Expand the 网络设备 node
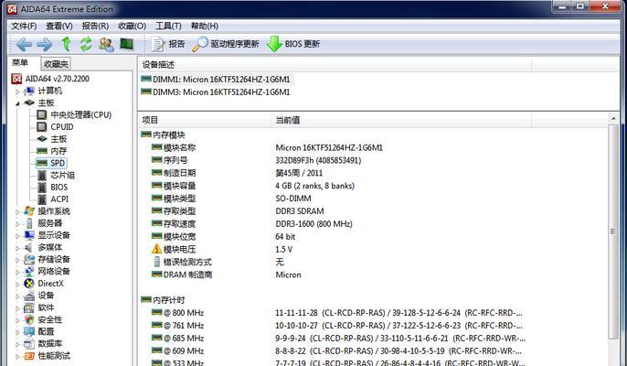Screen dimensions: 627x366 (17, 272)
